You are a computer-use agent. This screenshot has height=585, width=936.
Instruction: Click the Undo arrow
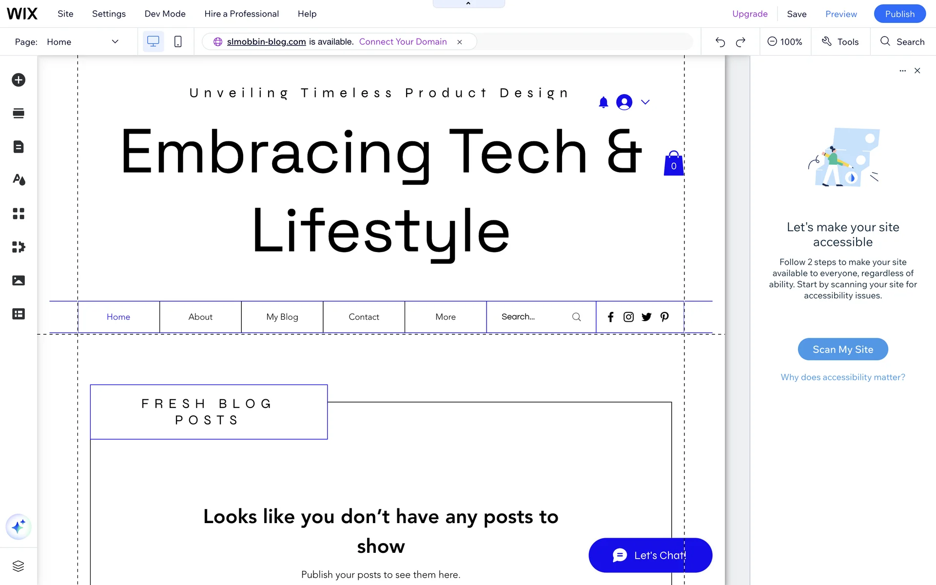tap(720, 42)
